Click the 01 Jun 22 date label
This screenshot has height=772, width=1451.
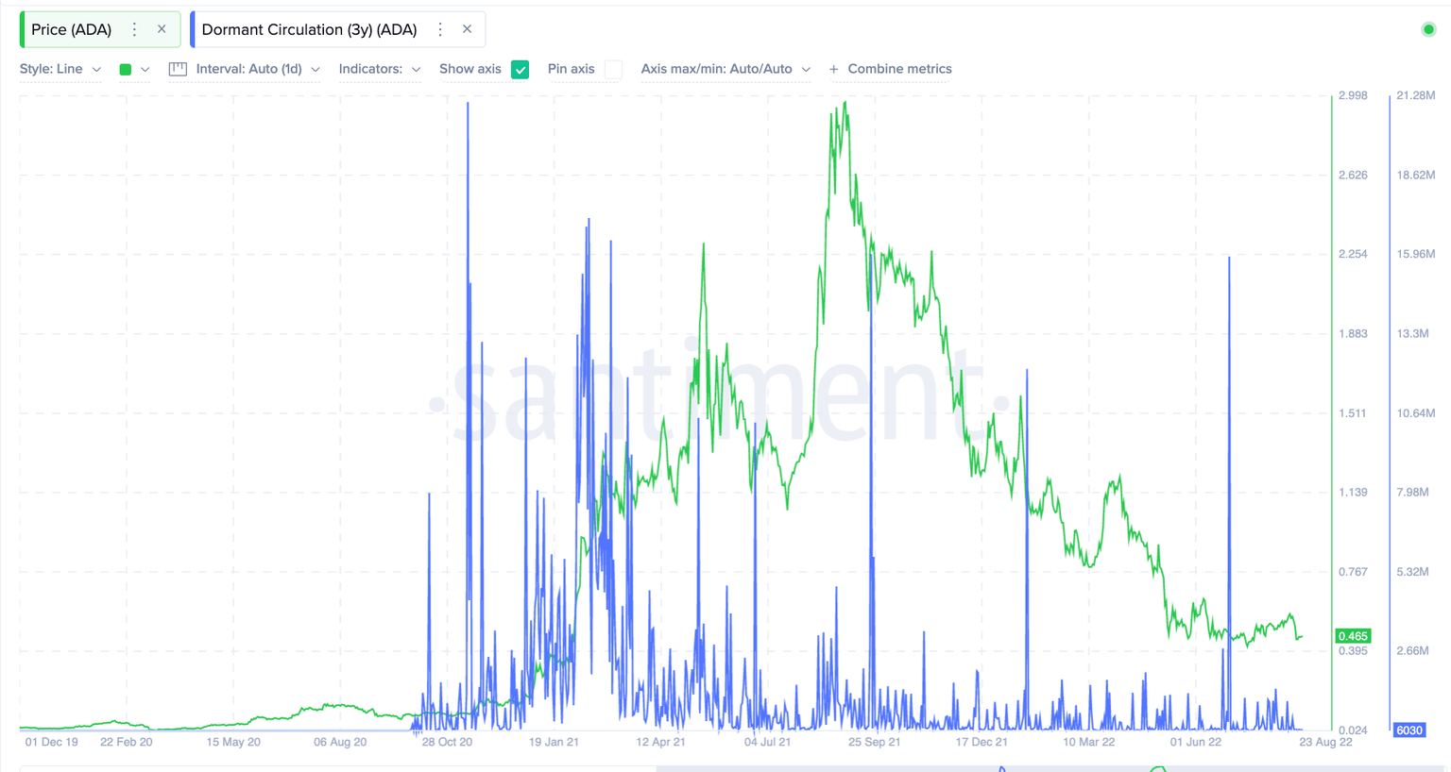pyautogui.click(x=1196, y=742)
